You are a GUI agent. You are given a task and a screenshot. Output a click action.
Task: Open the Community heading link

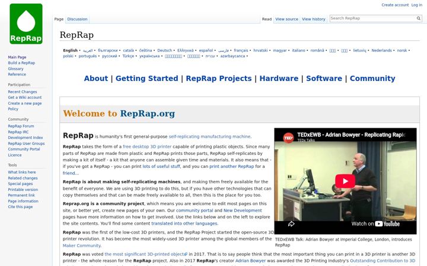point(372,79)
